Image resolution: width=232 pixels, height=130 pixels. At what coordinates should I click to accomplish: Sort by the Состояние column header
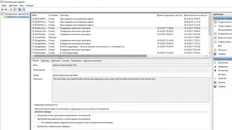pos(53,15)
